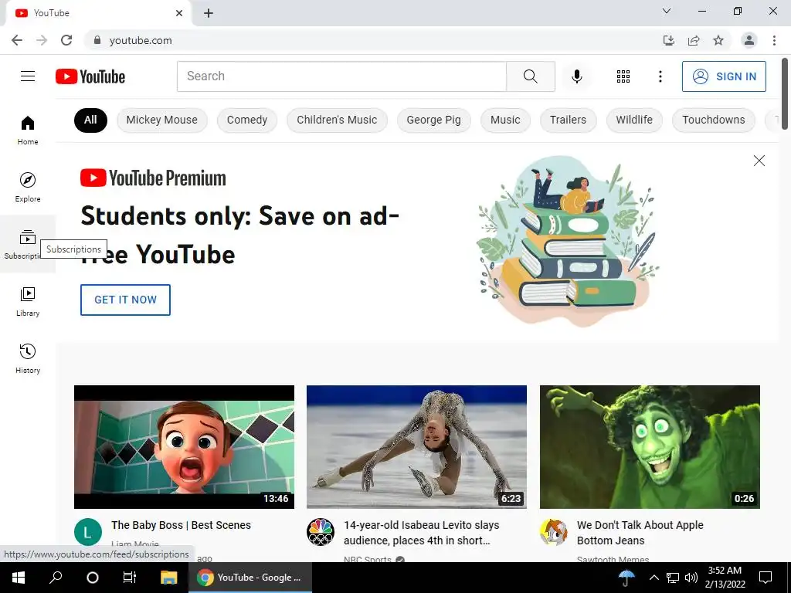The width and height of the screenshot is (791, 593).
Task: Select the George Pig chip
Action: (434, 120)
